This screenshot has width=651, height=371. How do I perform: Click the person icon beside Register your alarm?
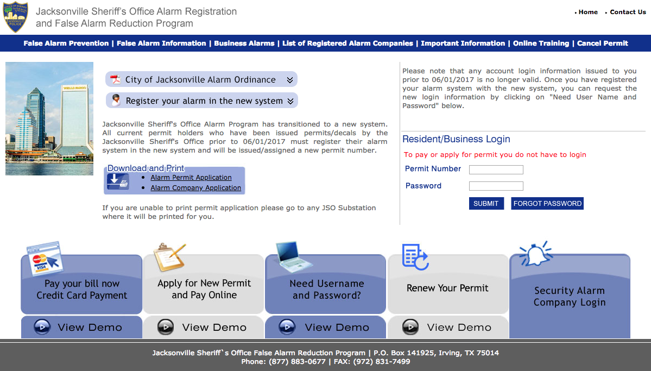pos(116,100)
